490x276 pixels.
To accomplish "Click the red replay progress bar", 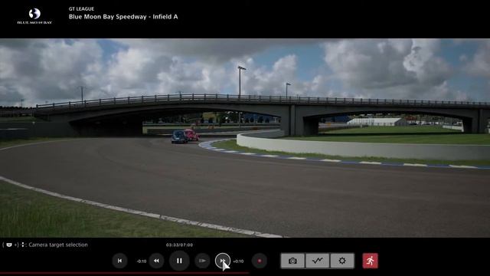I will tap(124, 273).
